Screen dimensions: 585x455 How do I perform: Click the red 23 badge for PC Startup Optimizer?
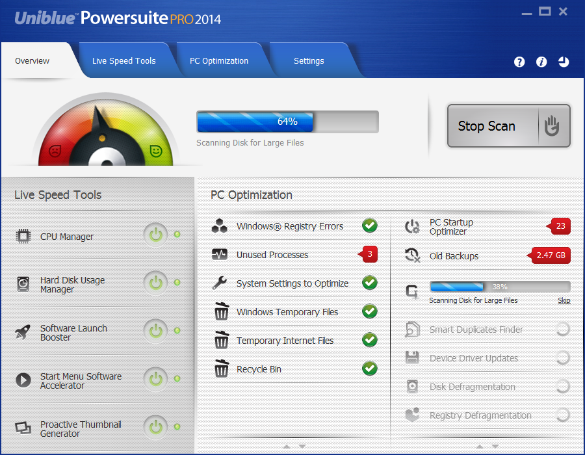[558, 226]
